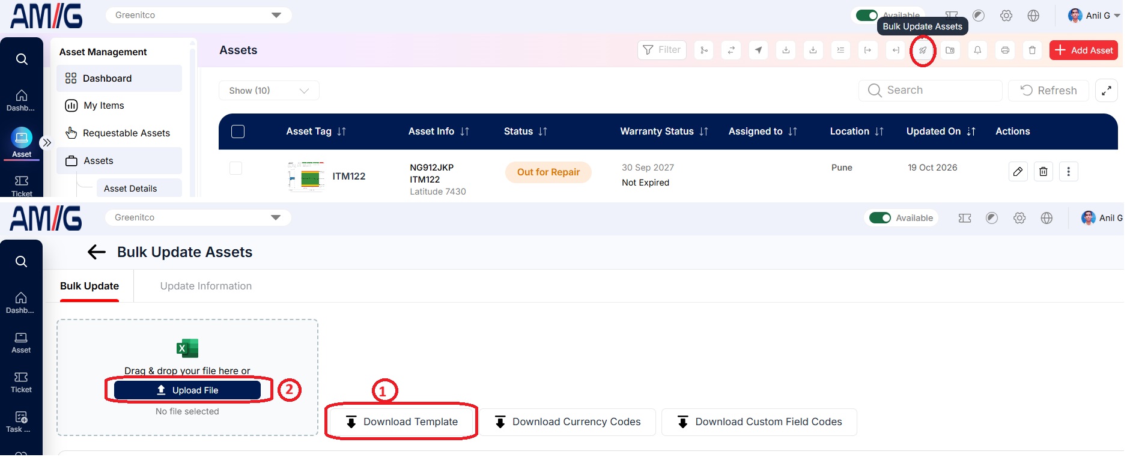Open the ITM122 asset thumbnail image
The image size is (1127, 460).
coord(306,177)
